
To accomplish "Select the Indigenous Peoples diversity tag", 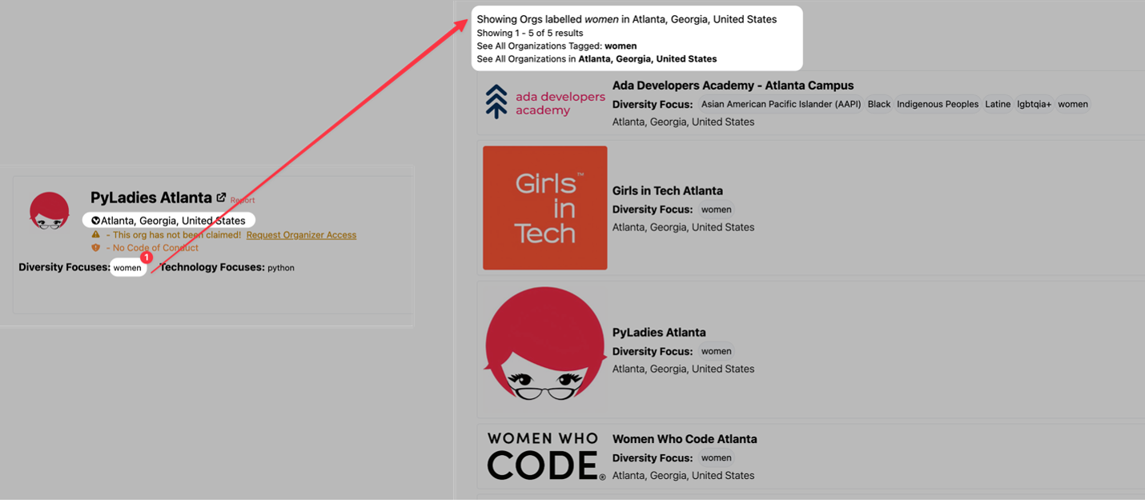I will 937,104.
